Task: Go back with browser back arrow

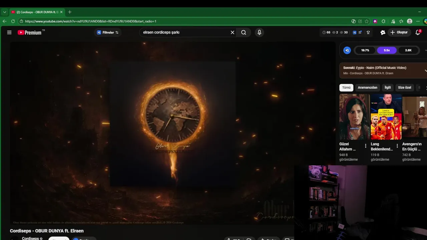Action: pos(5,21)
